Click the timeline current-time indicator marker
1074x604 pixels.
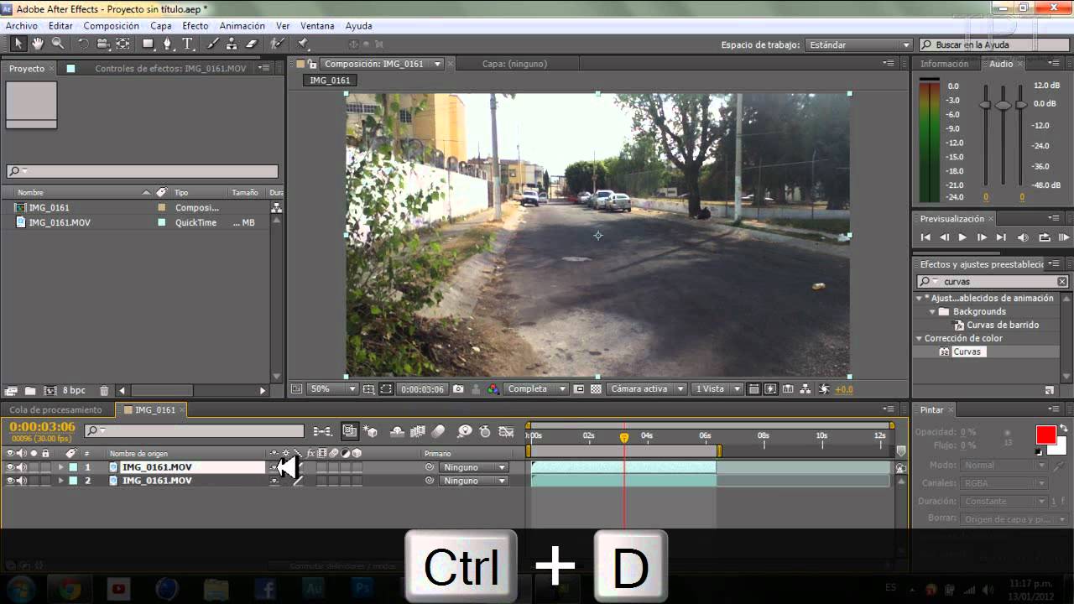click(624, 437)
